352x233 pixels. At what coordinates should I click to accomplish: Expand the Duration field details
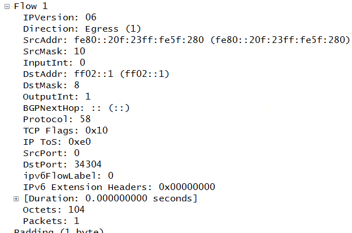pos(16,199)
